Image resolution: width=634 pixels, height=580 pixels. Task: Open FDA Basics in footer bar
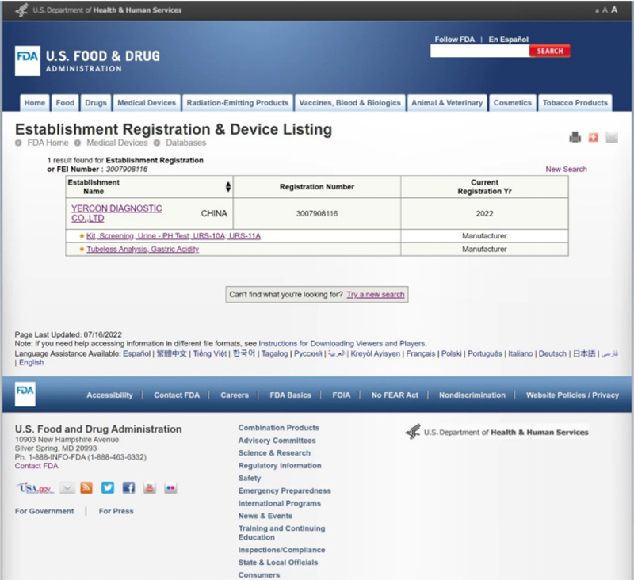point(290,395)
